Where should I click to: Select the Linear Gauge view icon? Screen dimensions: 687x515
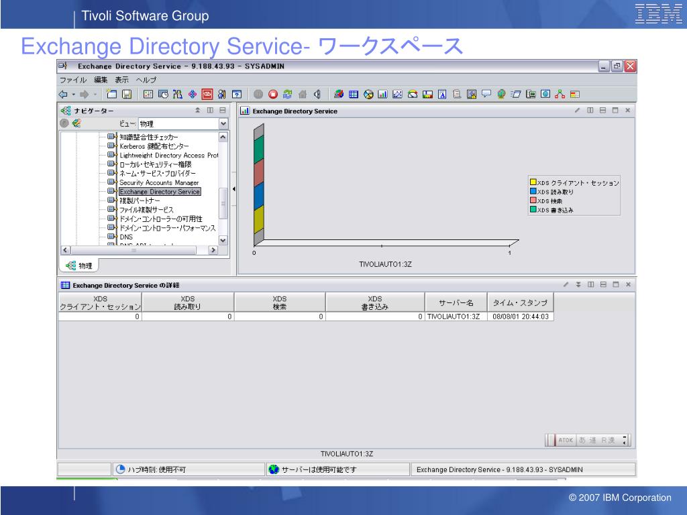(427, 94)
